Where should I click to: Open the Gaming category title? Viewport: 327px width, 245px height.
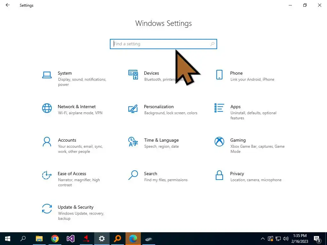click(x=238, y=140)
